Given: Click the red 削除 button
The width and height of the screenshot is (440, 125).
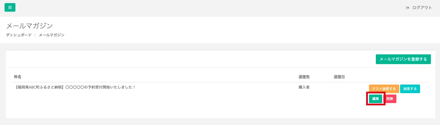Looking at the screenshot, I should click(390, 99).
